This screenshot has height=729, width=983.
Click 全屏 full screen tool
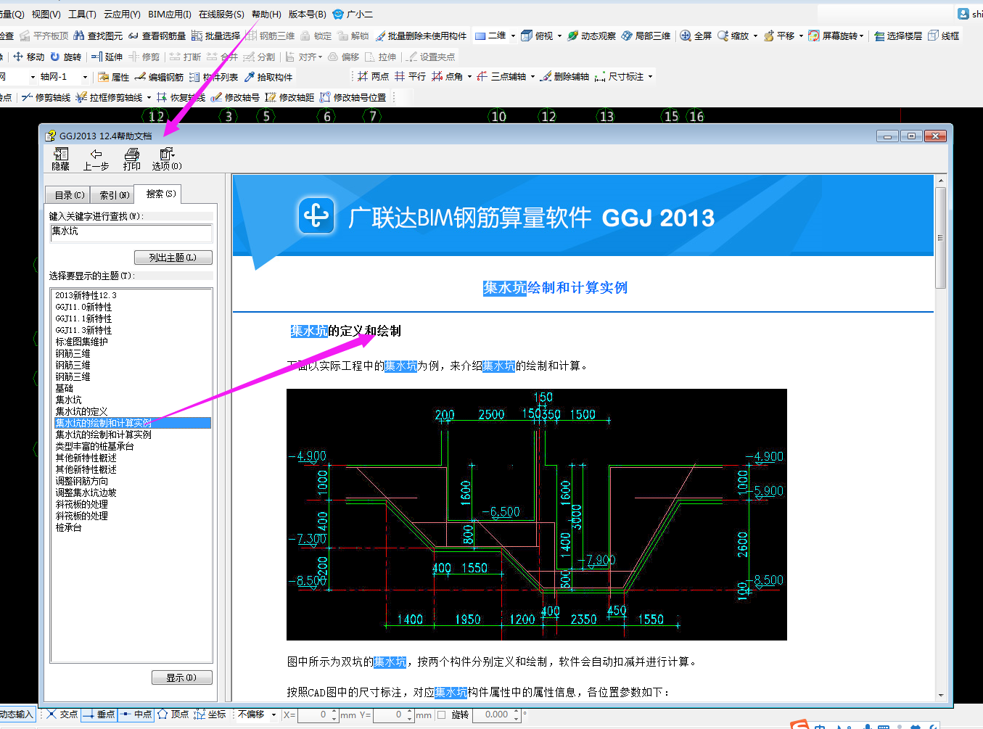(x=696, y=36)
